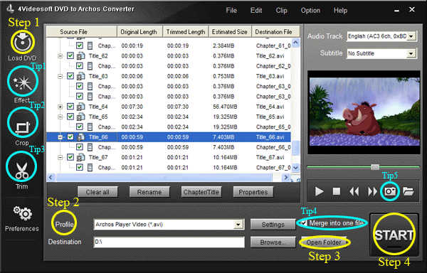Click the Title_67 disc icon
Screen dimensions: 427x273
click(x=80, y=157)
